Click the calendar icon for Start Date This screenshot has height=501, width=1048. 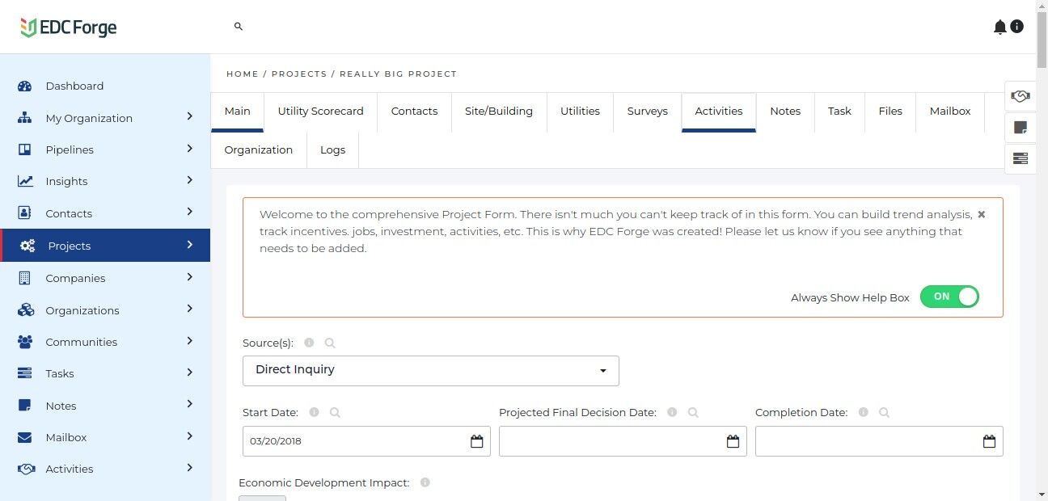click(477, 441)
